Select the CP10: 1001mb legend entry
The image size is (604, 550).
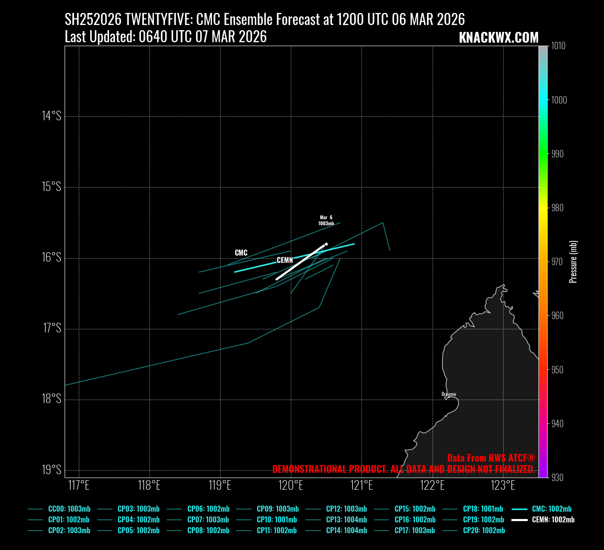coord(277,520)
